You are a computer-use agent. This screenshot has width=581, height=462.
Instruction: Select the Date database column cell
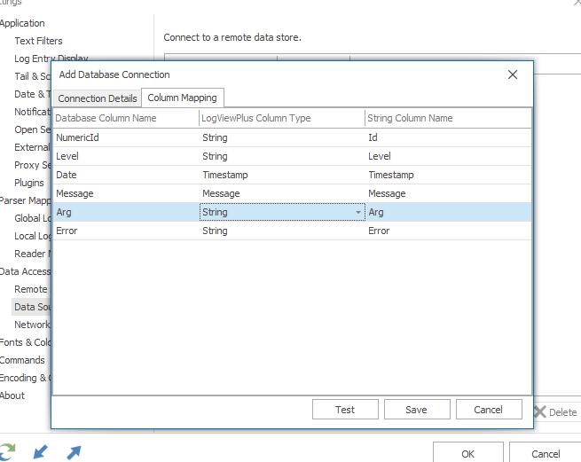126,175
